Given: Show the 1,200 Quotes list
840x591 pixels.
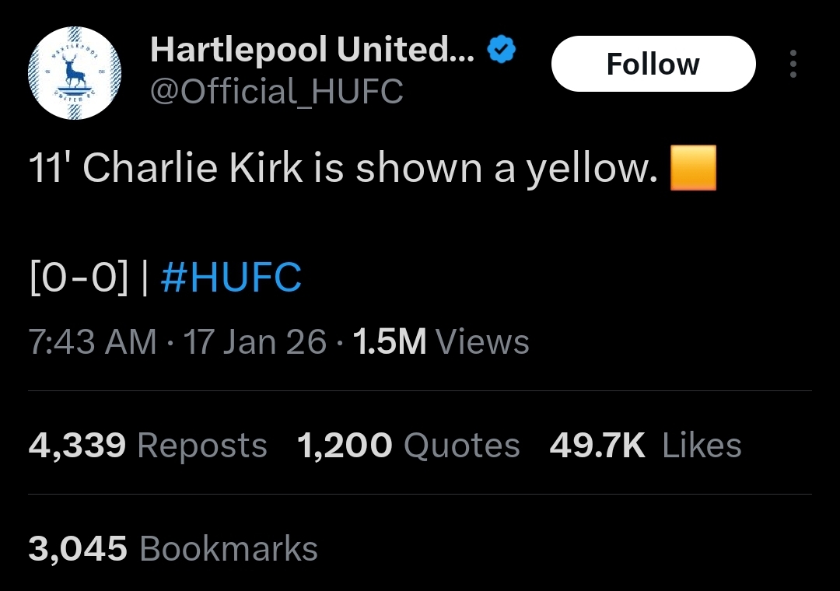Looking at the screenshot, I should point(408,446).
